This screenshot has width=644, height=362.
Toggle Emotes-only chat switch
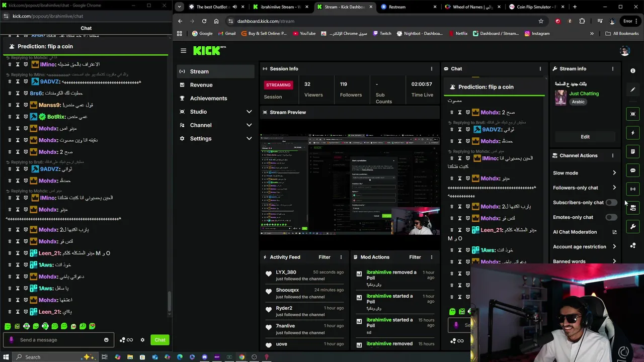click(x=611, y=217)
